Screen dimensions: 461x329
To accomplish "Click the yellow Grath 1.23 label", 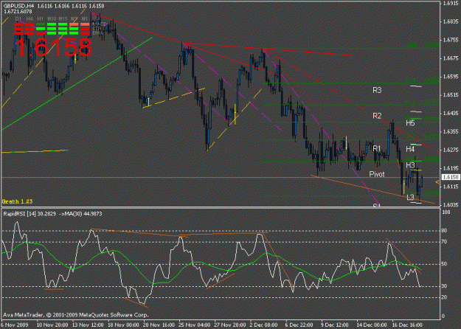I will click(18, 201).
